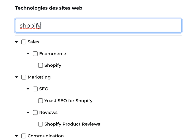Tick the Shopify checkbox
189x139 pixels.
pos(40,65)
